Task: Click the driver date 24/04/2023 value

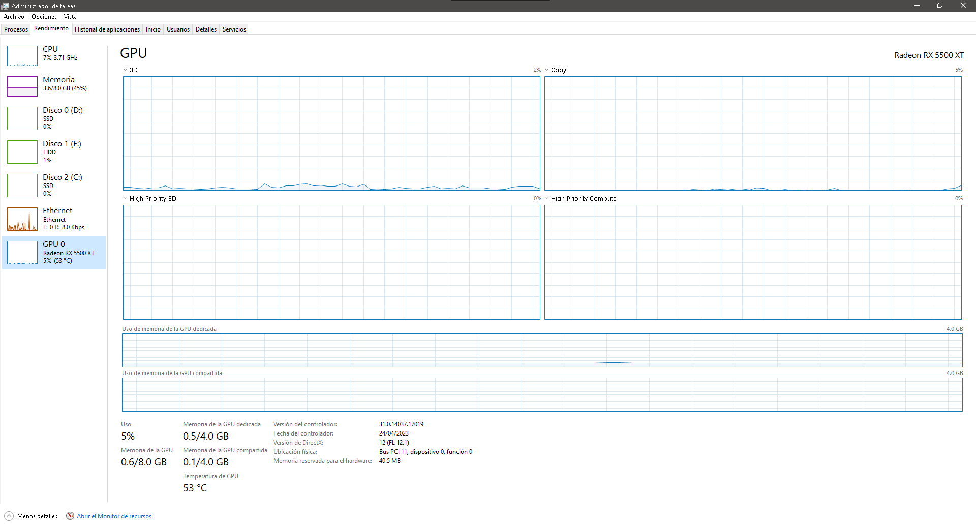Action: (394, 433)
